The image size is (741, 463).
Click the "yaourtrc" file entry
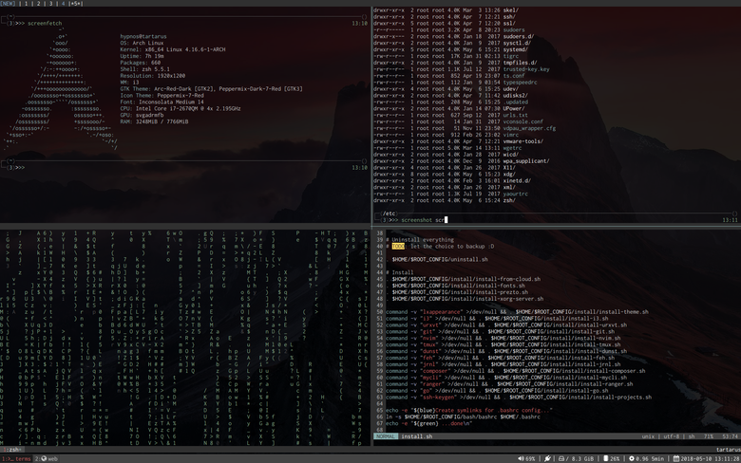[515, 194]
